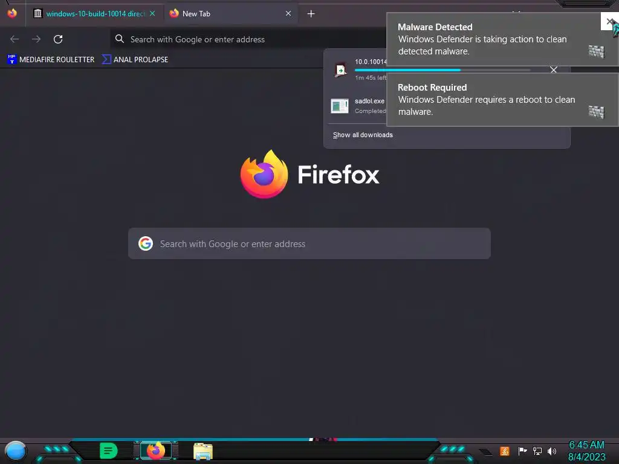Viewport: 619px width, 464px height.
Task: Click the download progress bar
Action: pyautogui.click(x=442, y=70)
